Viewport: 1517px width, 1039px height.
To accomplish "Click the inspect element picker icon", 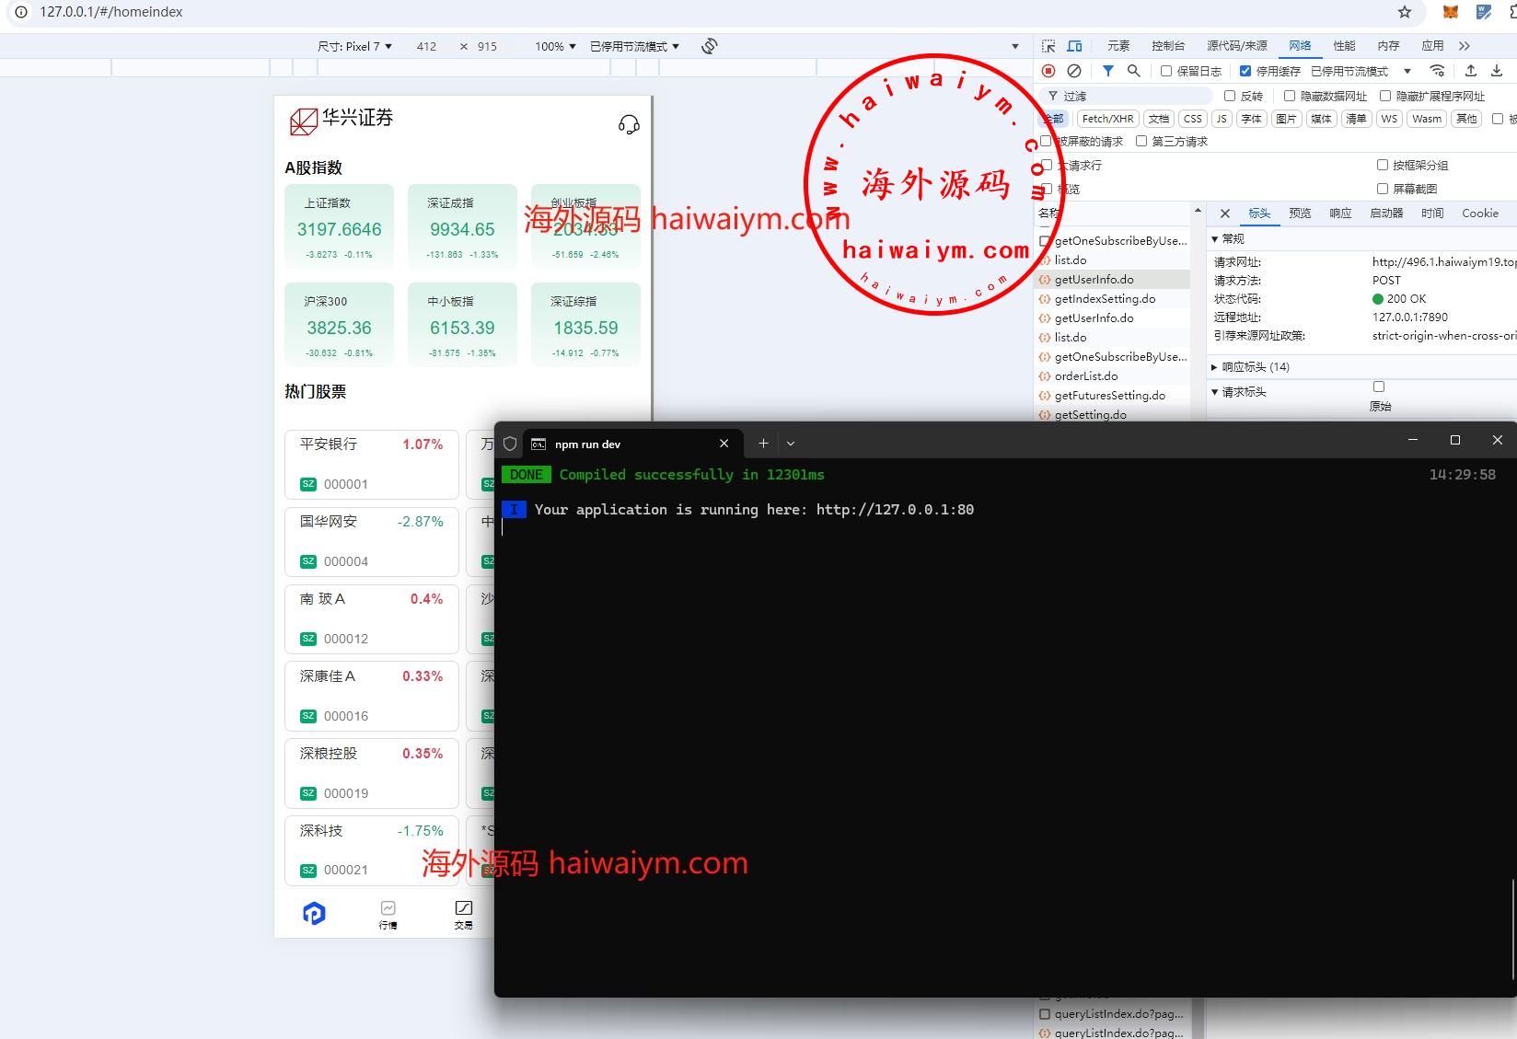I will 1048,46.
